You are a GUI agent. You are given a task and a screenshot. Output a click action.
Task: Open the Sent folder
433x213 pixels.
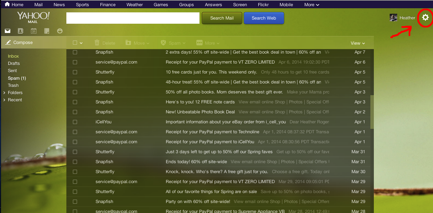pyautogui.click(x=12, y=70)
